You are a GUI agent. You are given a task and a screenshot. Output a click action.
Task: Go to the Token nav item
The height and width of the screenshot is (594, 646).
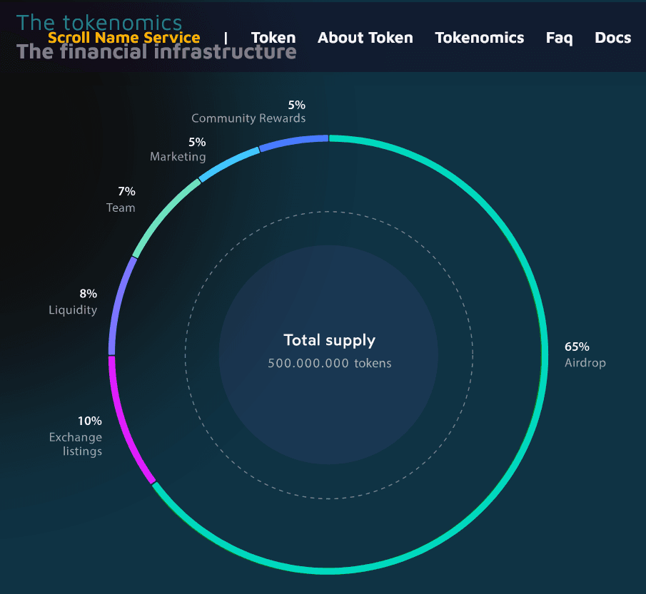coord(273,38)
